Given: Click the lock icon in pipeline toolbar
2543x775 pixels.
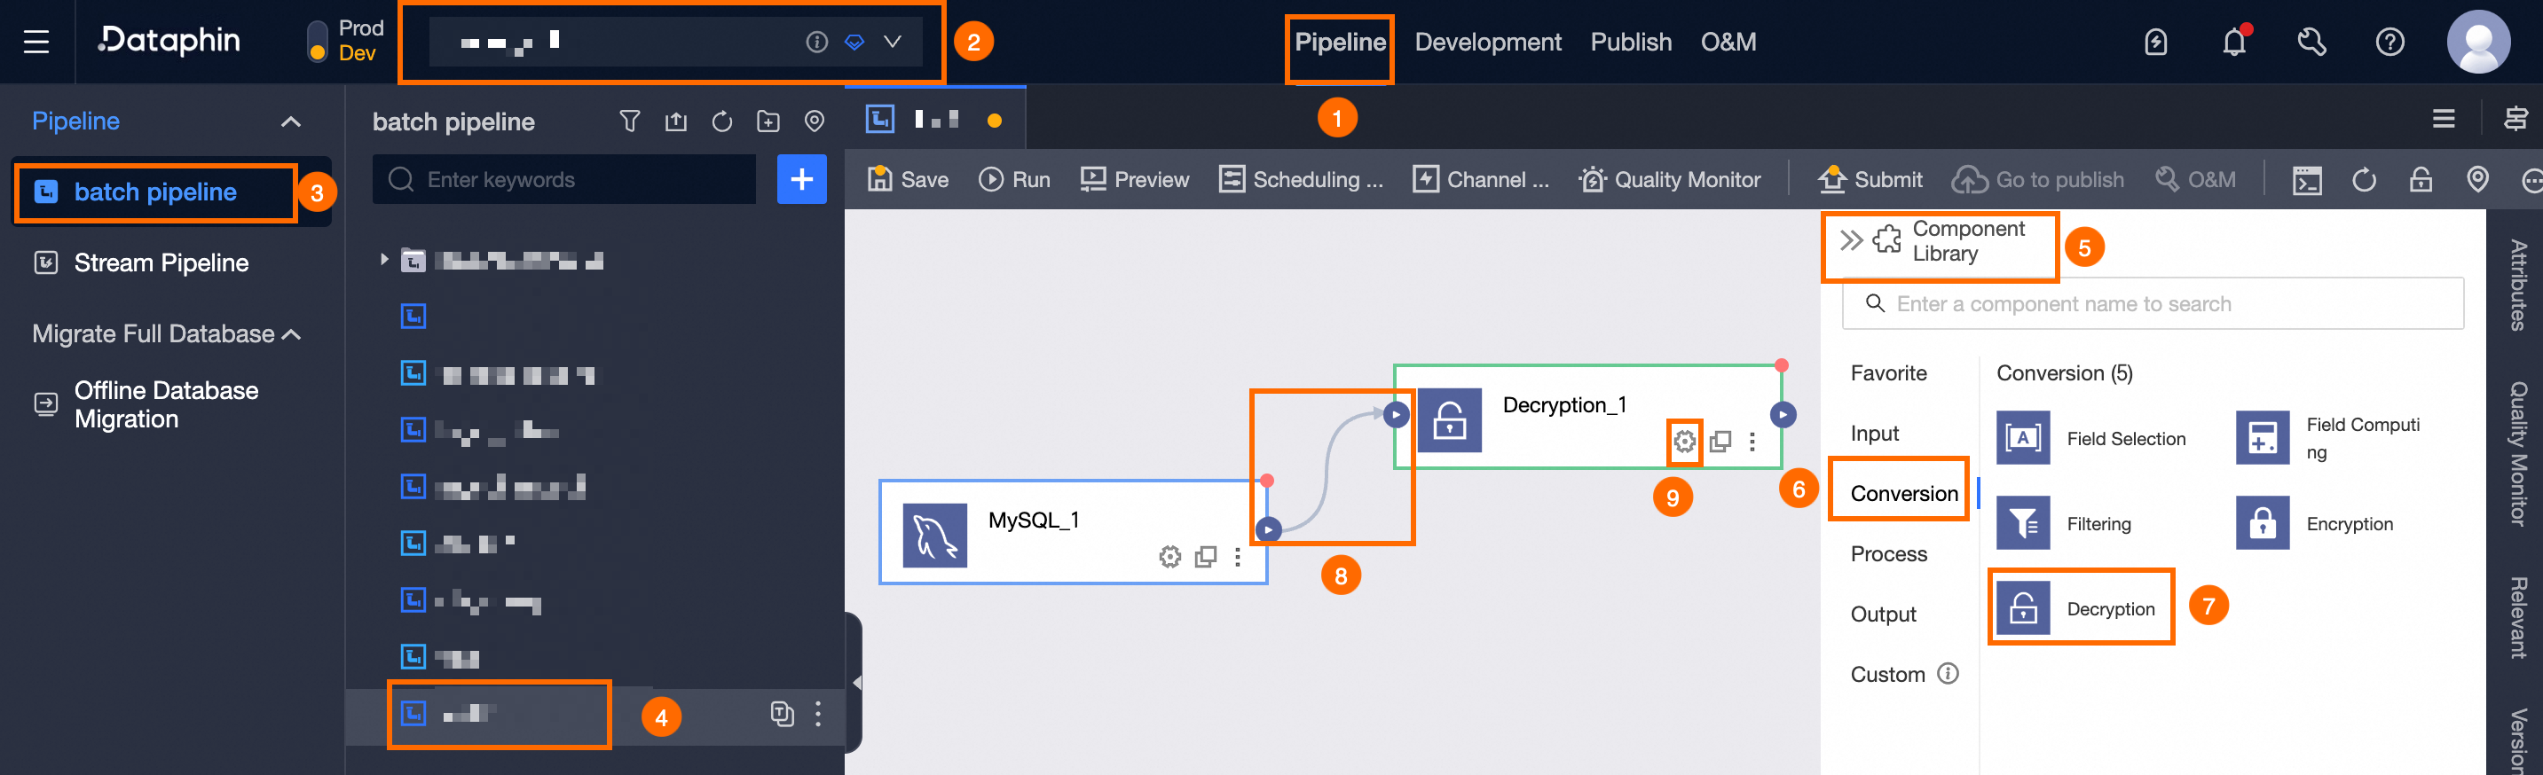Looking at the screenshot, I should 2421,179.
